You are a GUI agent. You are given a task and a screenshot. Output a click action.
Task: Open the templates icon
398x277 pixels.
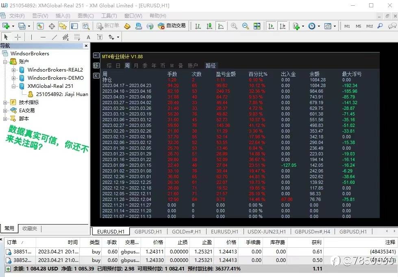[x=328, y=26]
